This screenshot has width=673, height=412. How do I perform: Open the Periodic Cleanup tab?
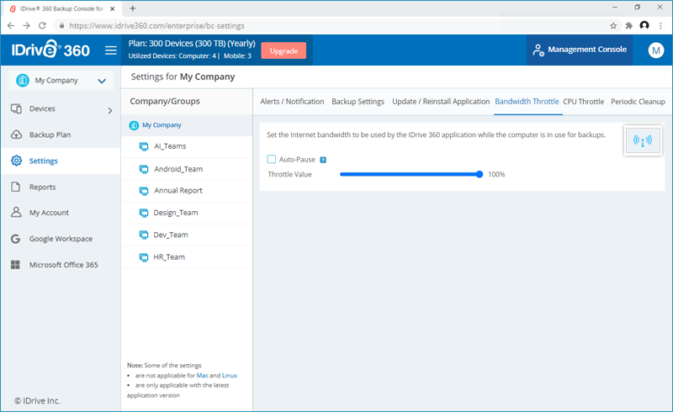click(x=638, y=102)
